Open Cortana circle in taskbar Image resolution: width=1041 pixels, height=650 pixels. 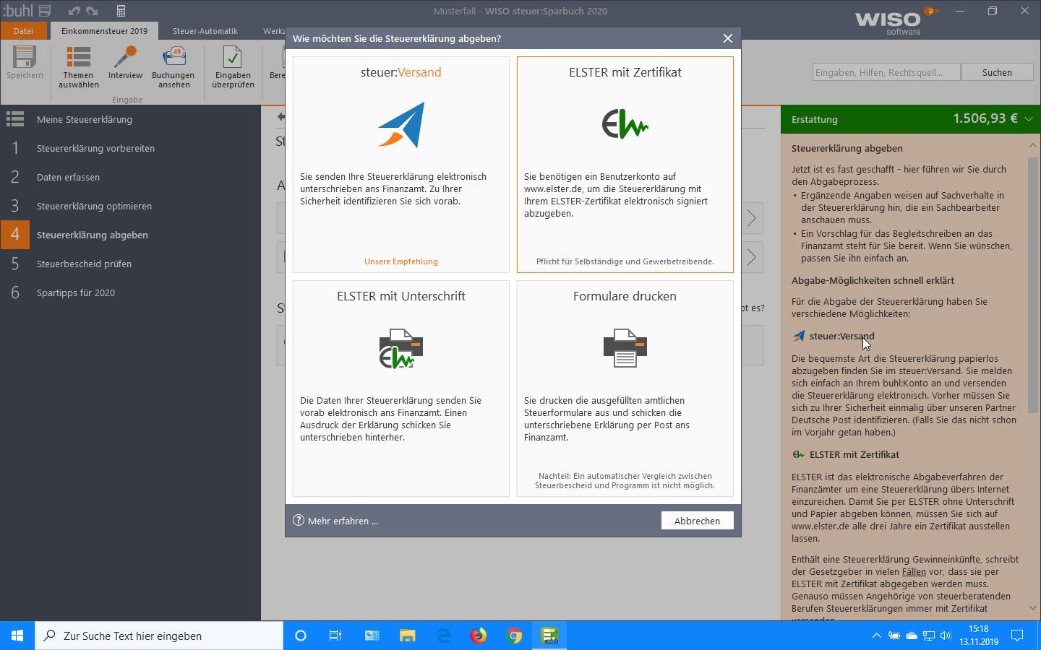click(301, 636)
